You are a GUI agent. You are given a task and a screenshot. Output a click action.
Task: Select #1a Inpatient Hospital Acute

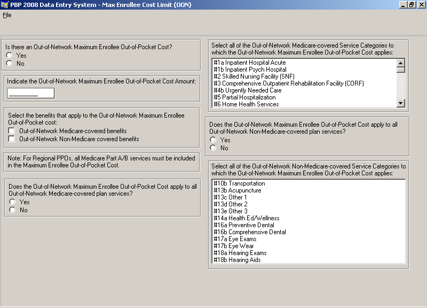tap(304, 63)
